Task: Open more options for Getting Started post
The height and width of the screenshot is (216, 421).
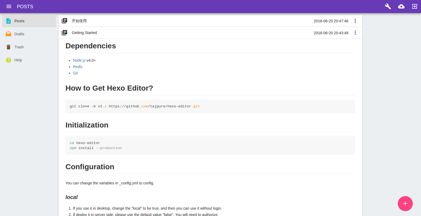Action: tap(355, 33)
